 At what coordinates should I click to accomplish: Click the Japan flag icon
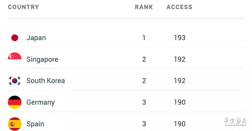point(15,38)
